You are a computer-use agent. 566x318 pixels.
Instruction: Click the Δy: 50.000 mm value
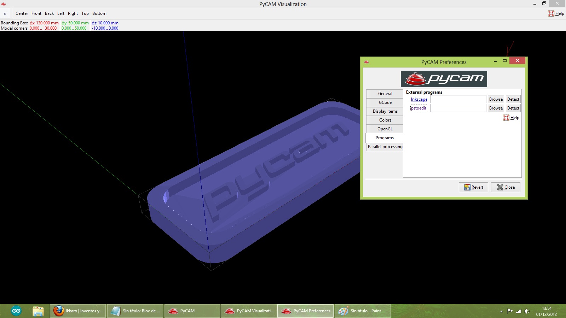75,23
